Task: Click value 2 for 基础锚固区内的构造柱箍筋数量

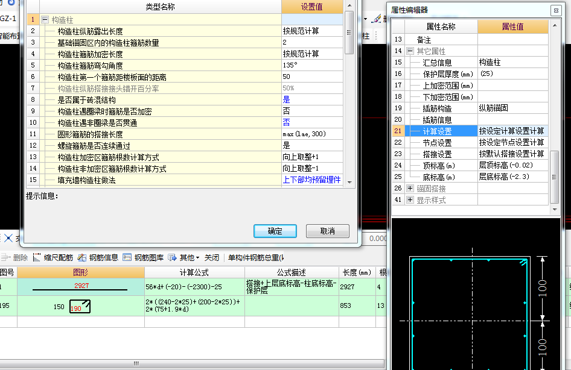Action: click(x=312, y=43)
